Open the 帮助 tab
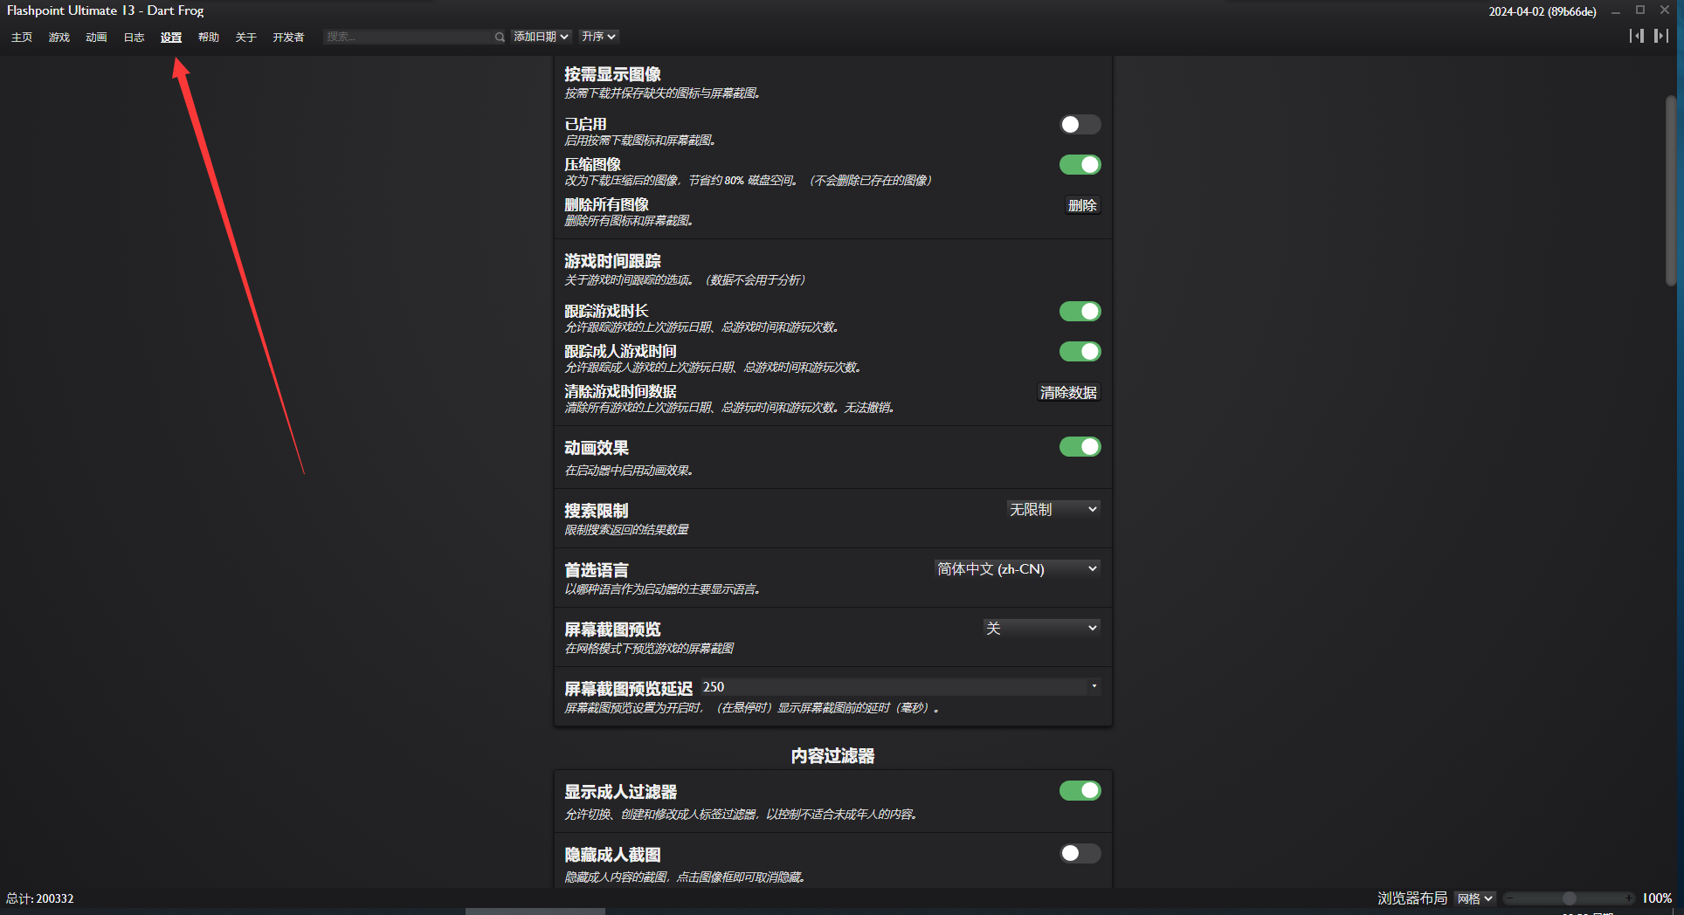The width and height of the screenshot is (1684, 915). 209,37
